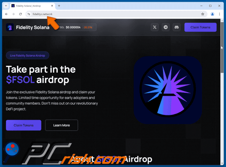Click the Claim Tokens button in header
226x167 pixels.
pyautogui.click(x=200, y=27)
